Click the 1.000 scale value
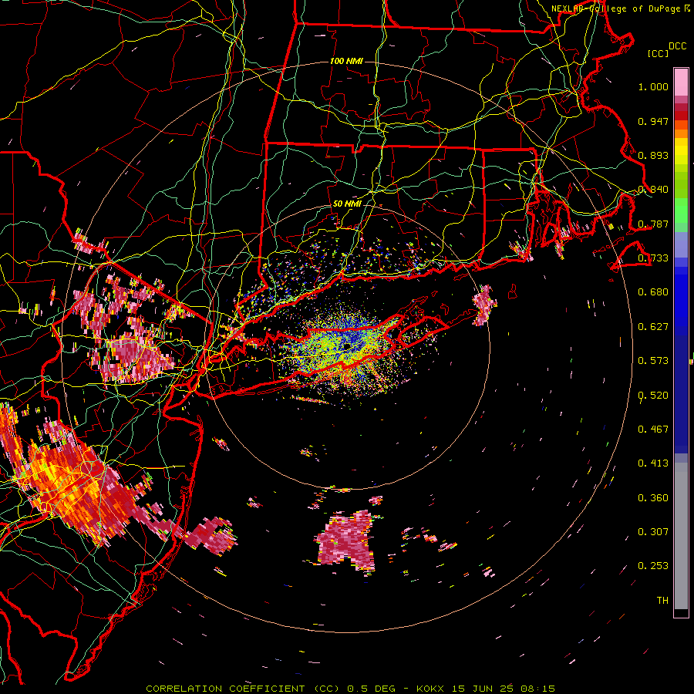694x694 pixels. 653,86
